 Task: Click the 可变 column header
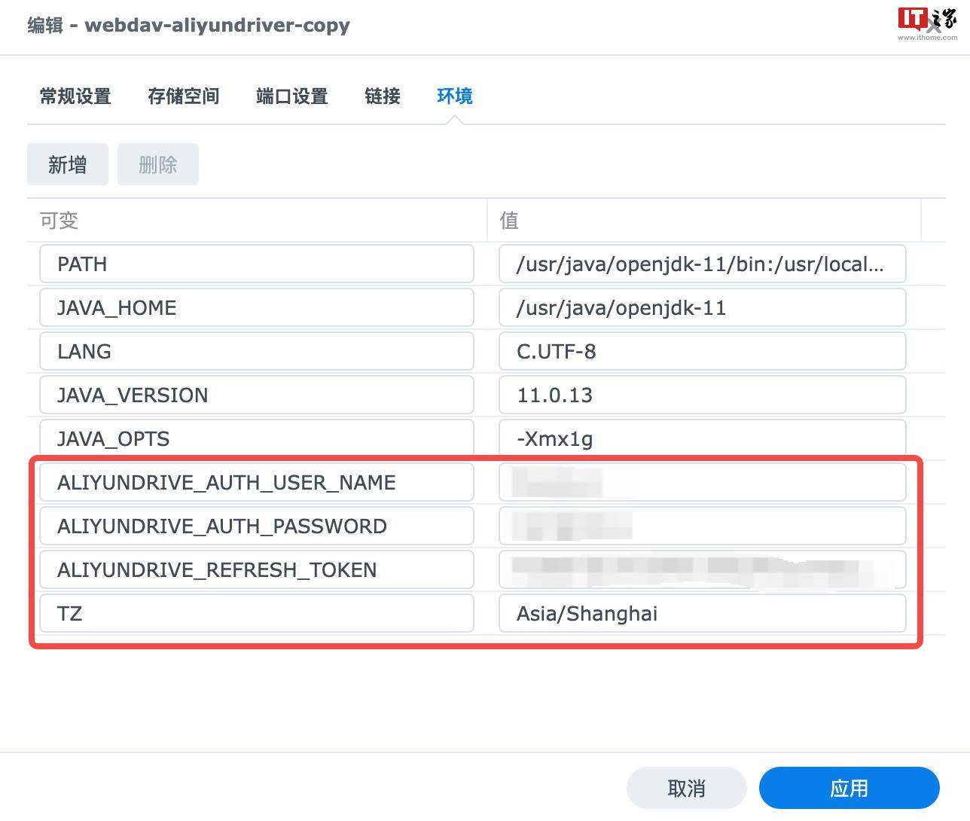click(x=58, y=220)
